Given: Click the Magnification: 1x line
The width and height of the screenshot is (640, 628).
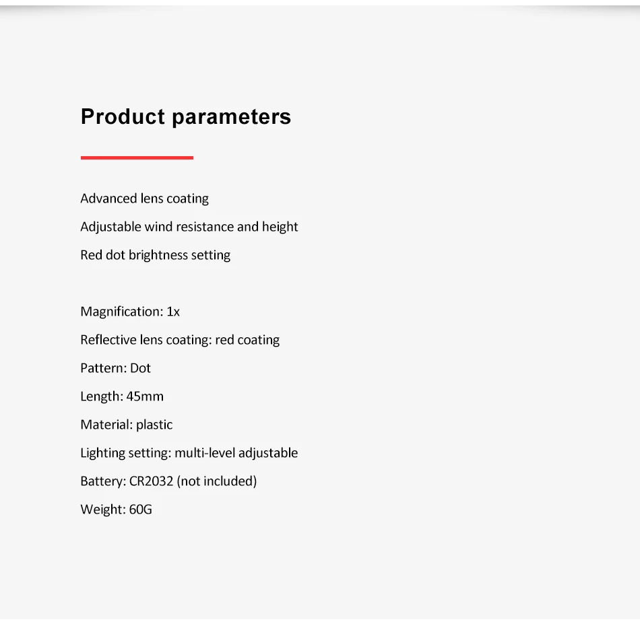Looking at the screenshot, I should (x=130, y=312).
